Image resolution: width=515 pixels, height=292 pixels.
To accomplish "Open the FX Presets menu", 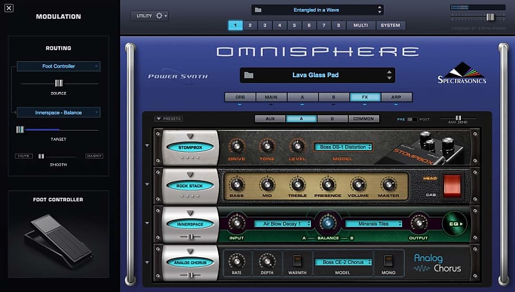I will coord(169,119).
